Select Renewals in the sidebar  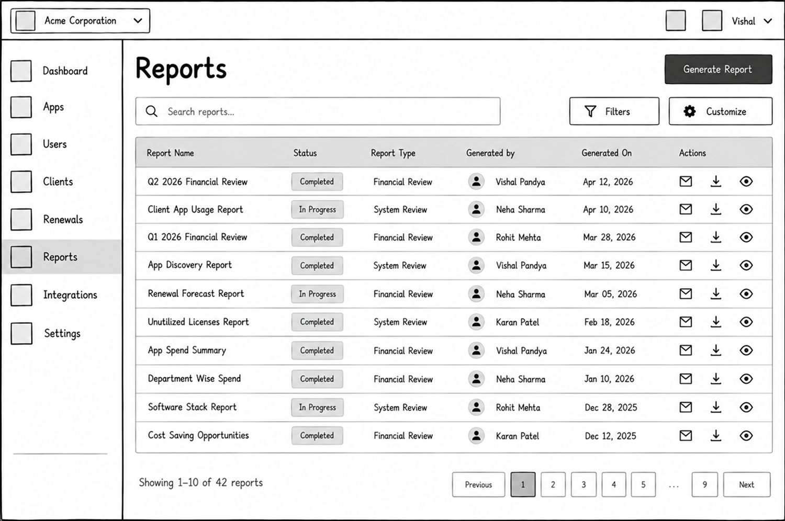(62, 219)
